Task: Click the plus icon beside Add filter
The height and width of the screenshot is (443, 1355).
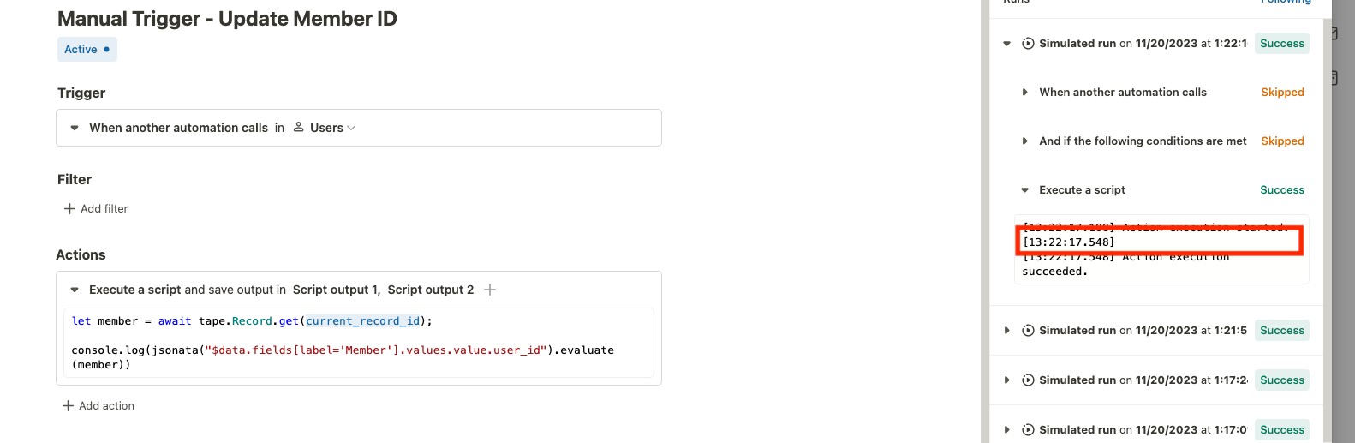Action: pyautogui.click(x=69, y=208)
